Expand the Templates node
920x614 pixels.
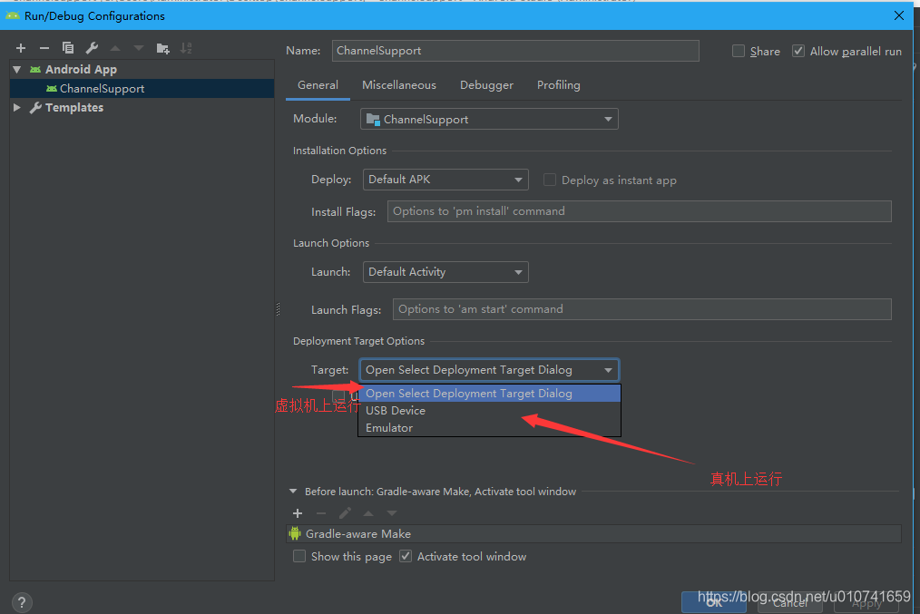click(x=16, y=107)
